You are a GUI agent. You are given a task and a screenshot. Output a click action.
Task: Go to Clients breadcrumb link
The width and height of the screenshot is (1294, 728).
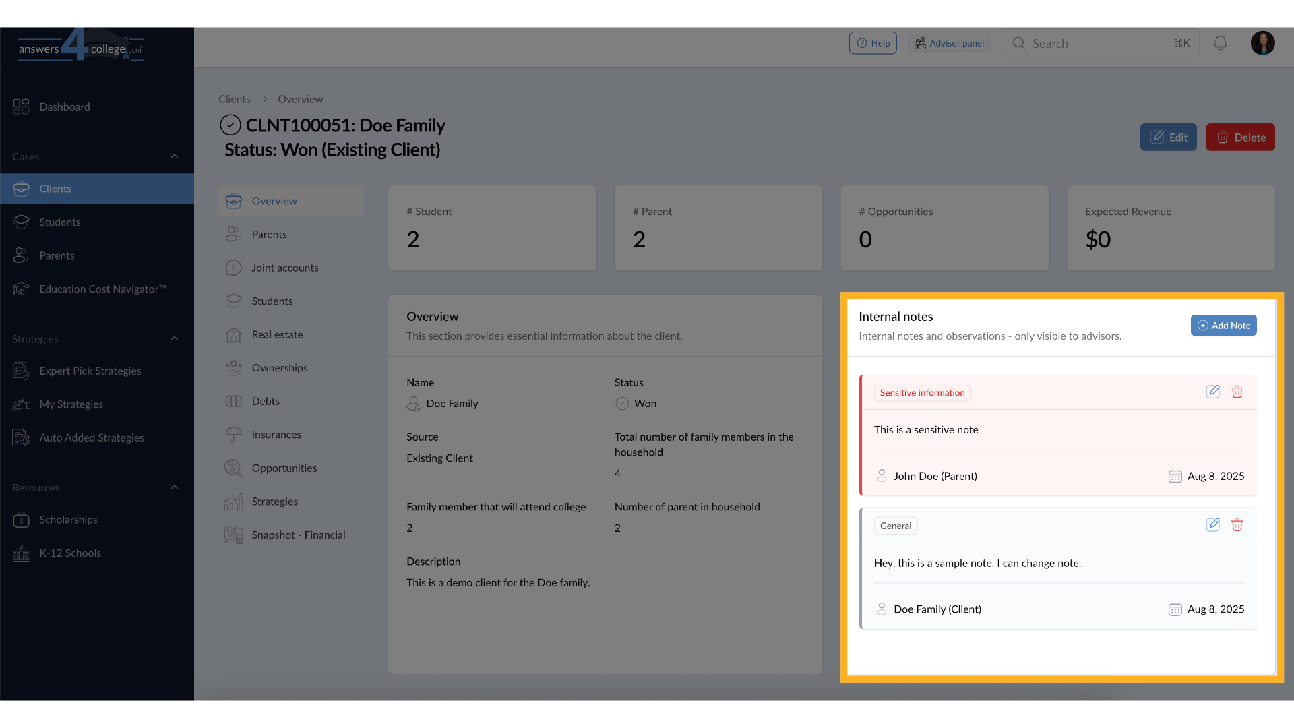pyautogui.click(x=234, y=99)
